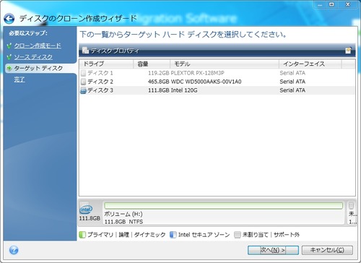Click the gray unallocated legend swatch
This screenshot has height=263, width=361.
tap(238, 235)
